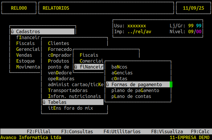Click the green cursor block after 'Formas de pagamento'
Screen dimensions: 212x140
171,85
